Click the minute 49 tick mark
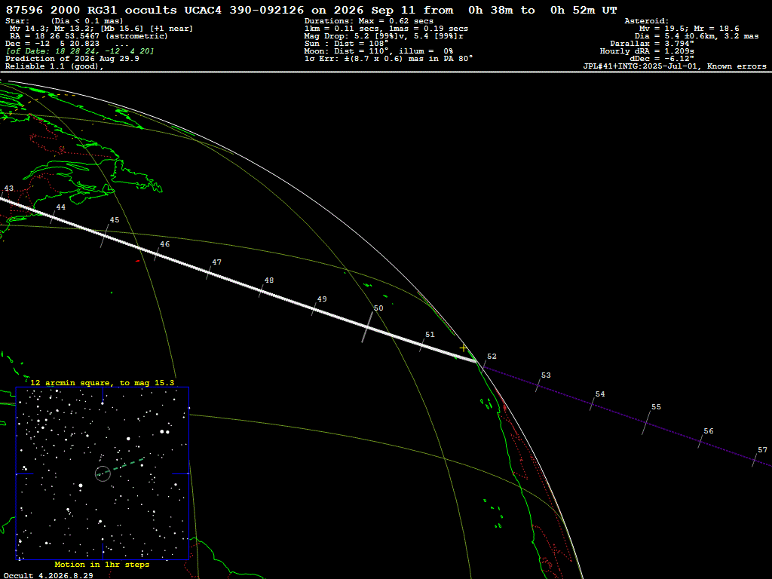This screenshot has width=772, height=579. 314,310
